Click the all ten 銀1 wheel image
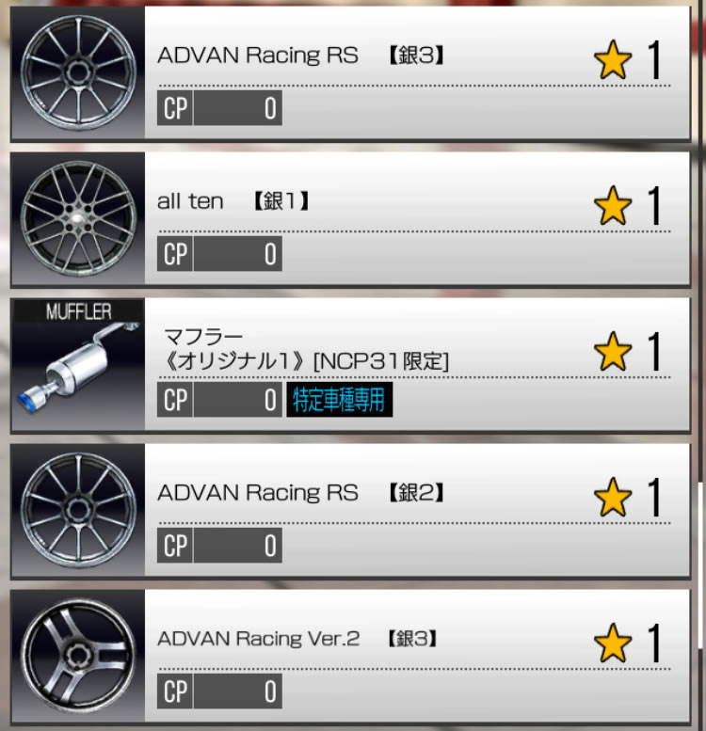This screenshot has height=731, width=706. pos(78,218)
